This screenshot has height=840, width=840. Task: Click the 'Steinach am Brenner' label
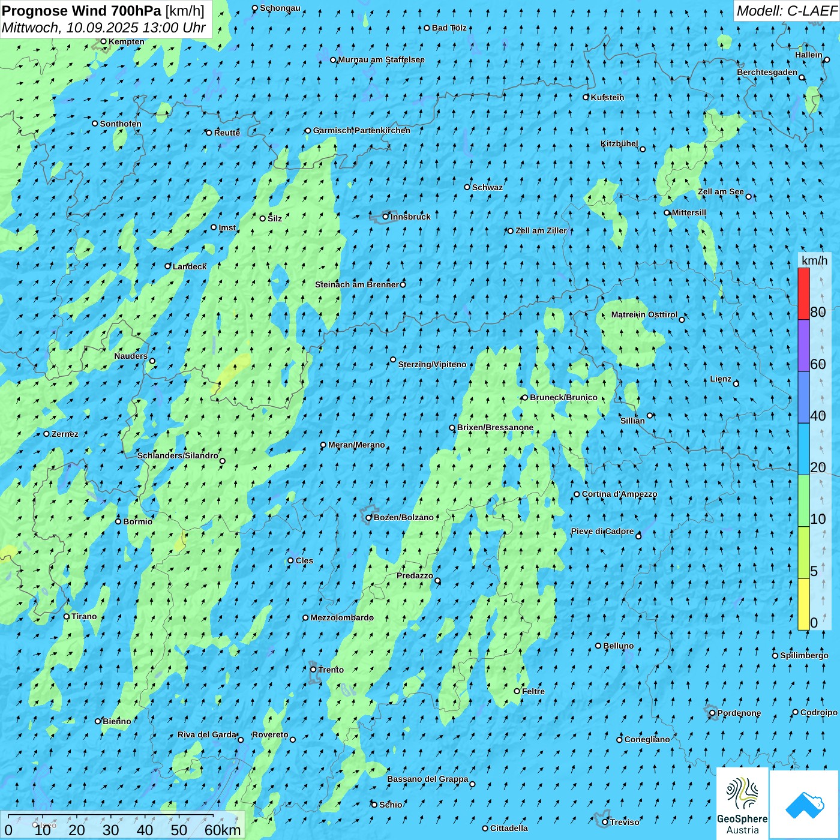coord(357,284)
